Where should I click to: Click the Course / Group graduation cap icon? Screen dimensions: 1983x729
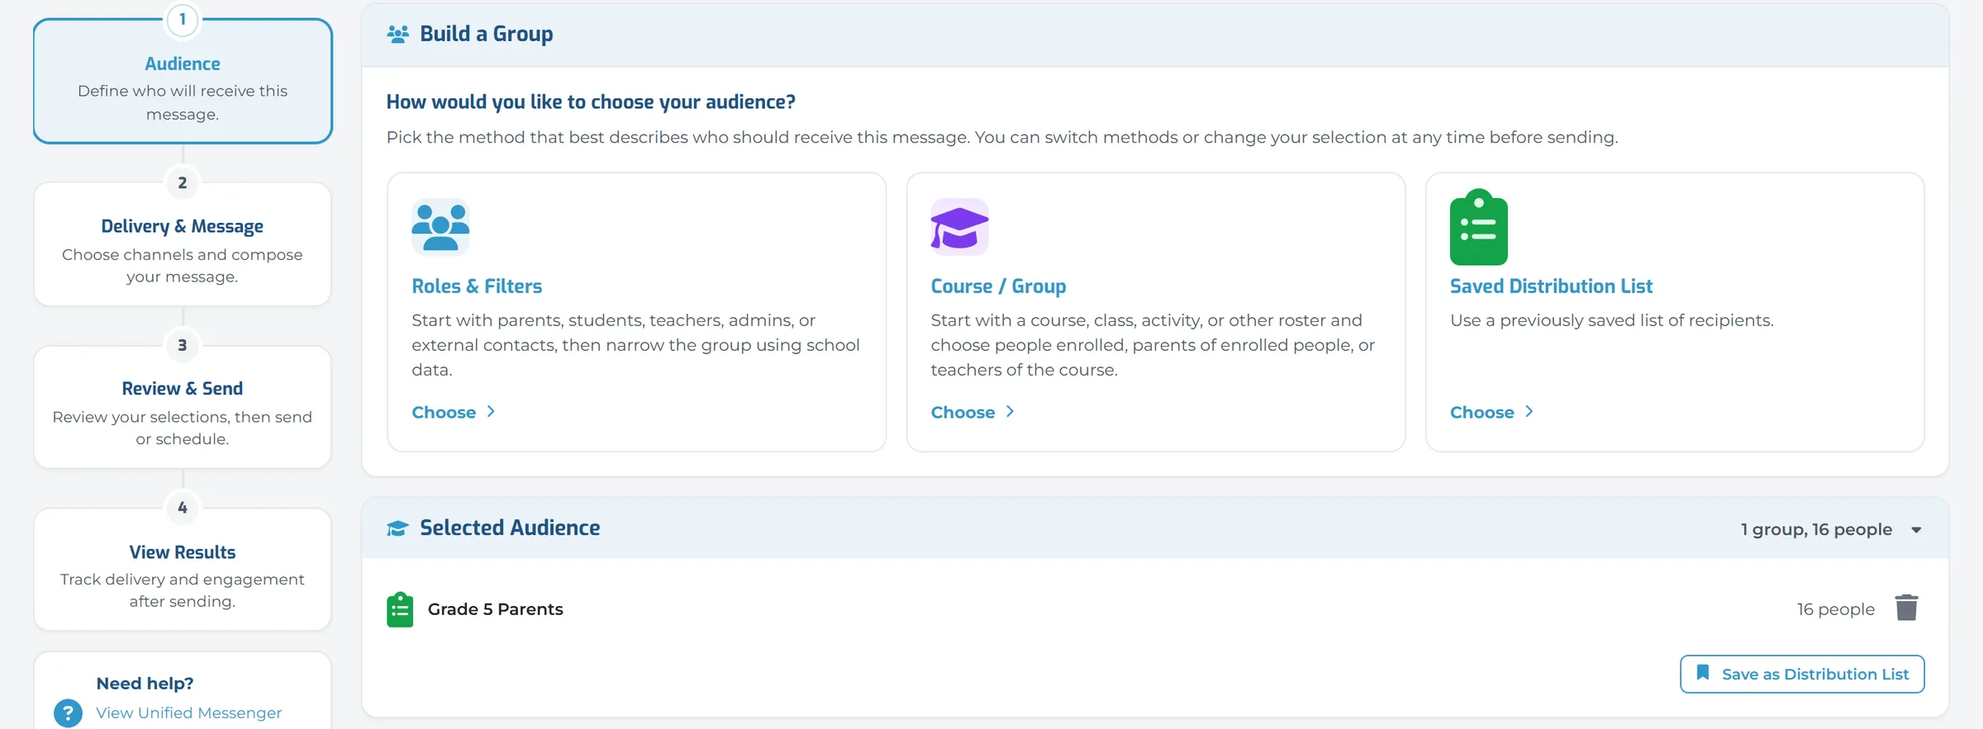pos(959,227)
